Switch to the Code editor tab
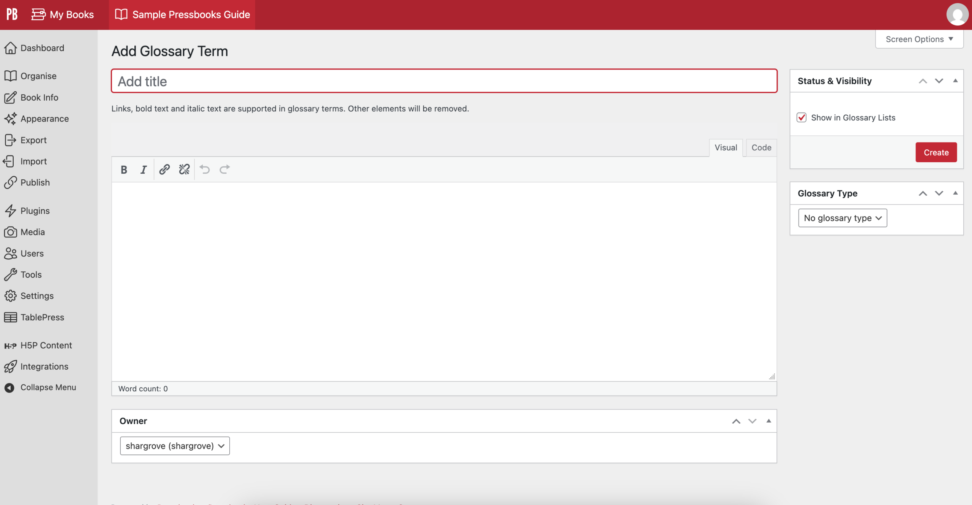The height and width of the screenshot is (505, 972). 761,148
